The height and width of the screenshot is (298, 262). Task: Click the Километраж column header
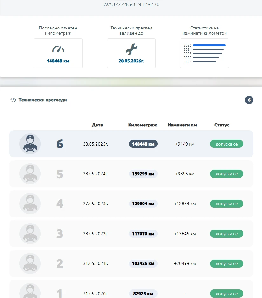(143, 125)
